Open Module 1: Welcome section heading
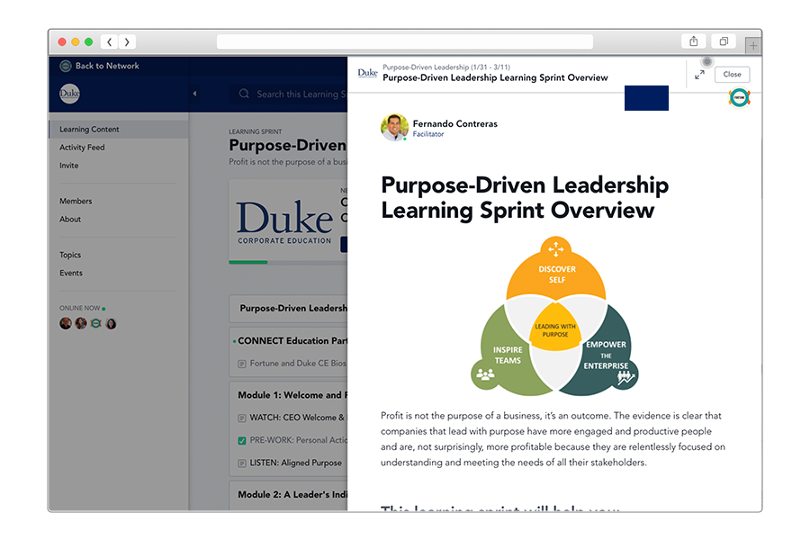Screen dimensions: 810x540 click(x=292, y=395)
